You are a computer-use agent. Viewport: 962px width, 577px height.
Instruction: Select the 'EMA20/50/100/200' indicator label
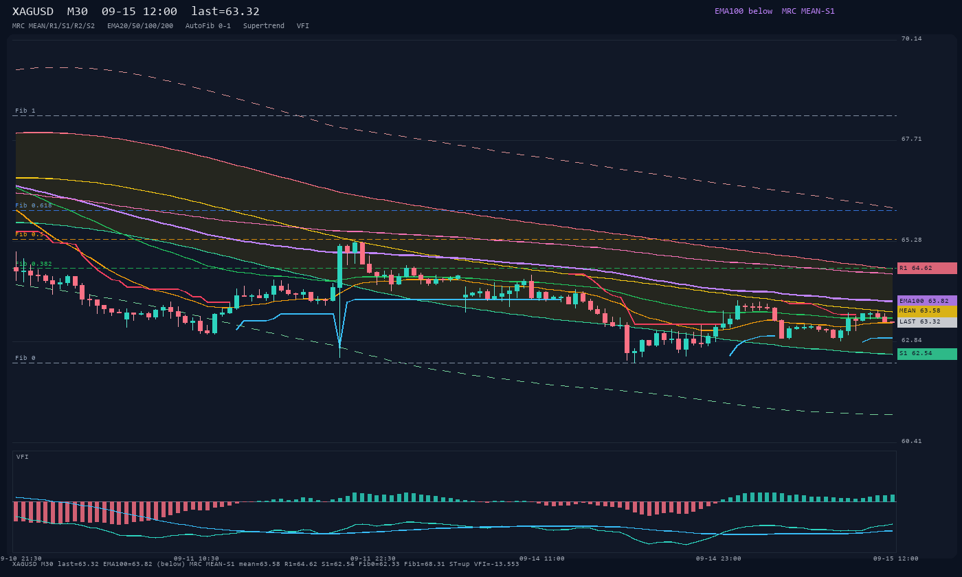140,26
